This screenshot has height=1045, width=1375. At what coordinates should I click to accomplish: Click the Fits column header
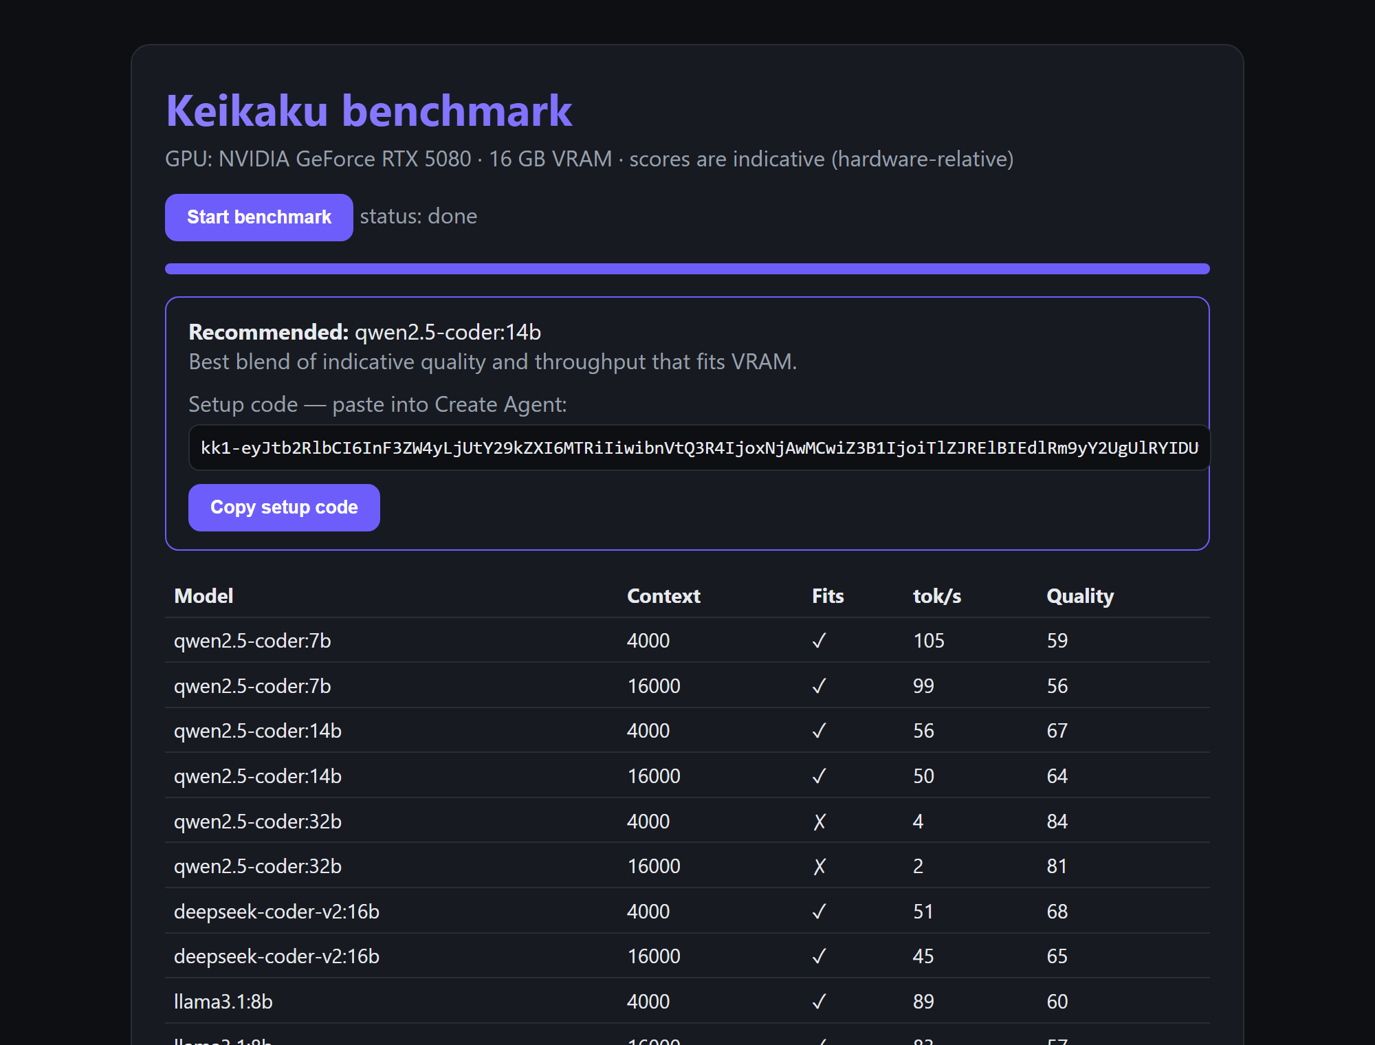[x=828, y=595]
